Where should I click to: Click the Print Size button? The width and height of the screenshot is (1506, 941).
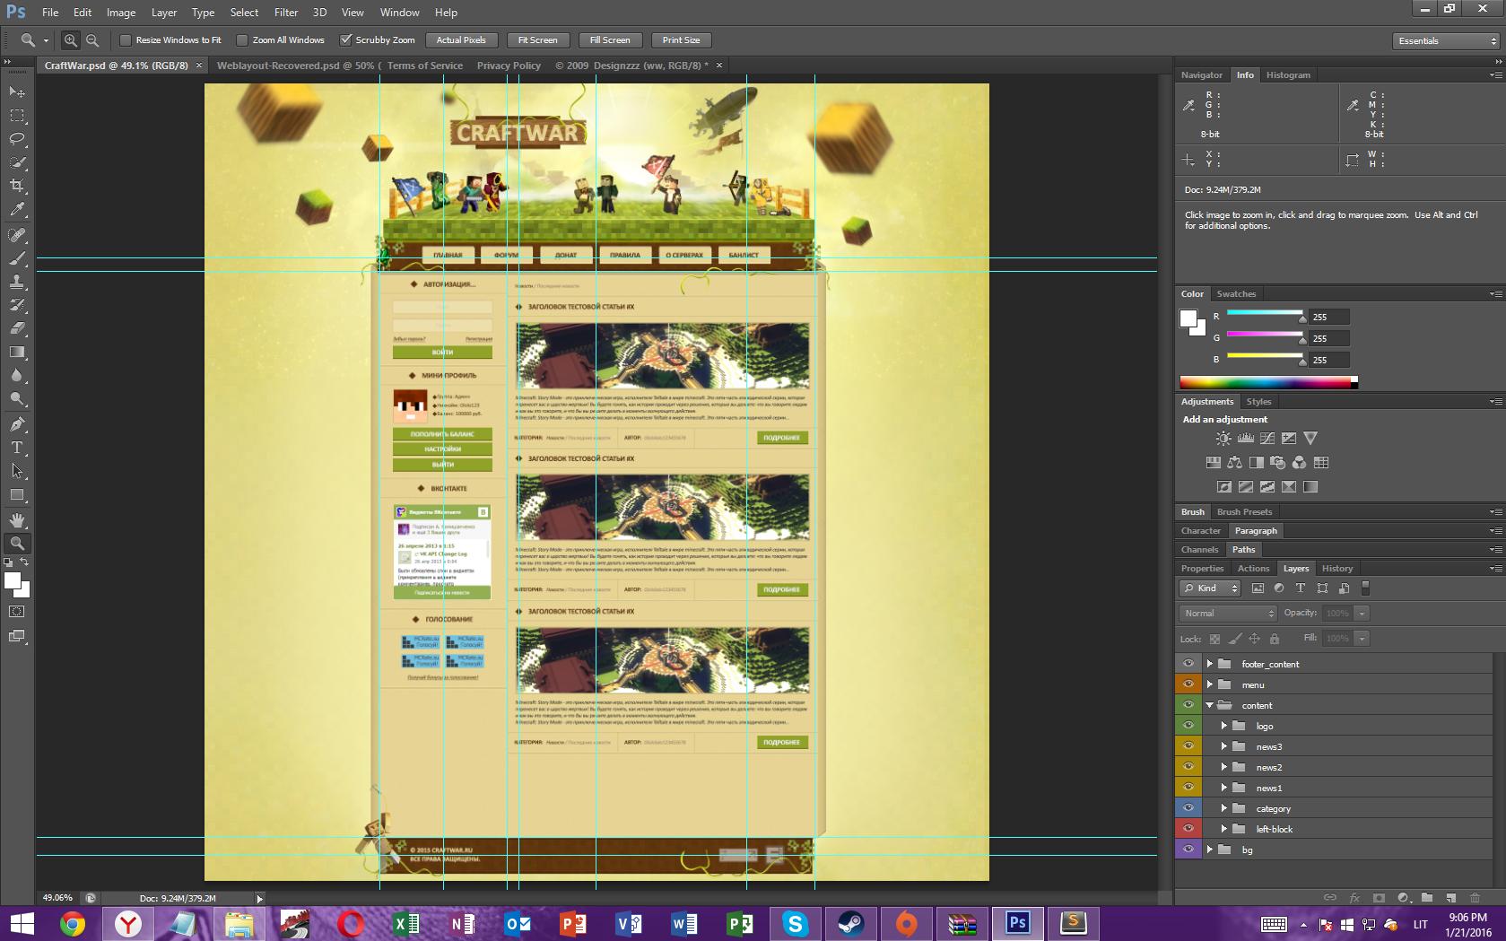coord(681,40)
